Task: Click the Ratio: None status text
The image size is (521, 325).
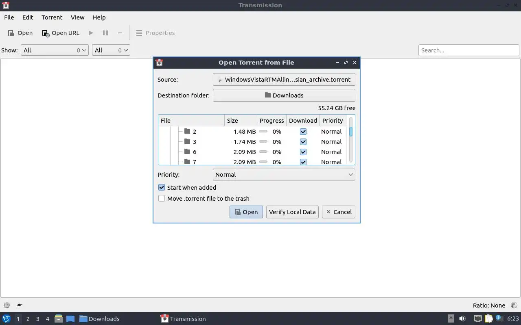Action: 489,305
